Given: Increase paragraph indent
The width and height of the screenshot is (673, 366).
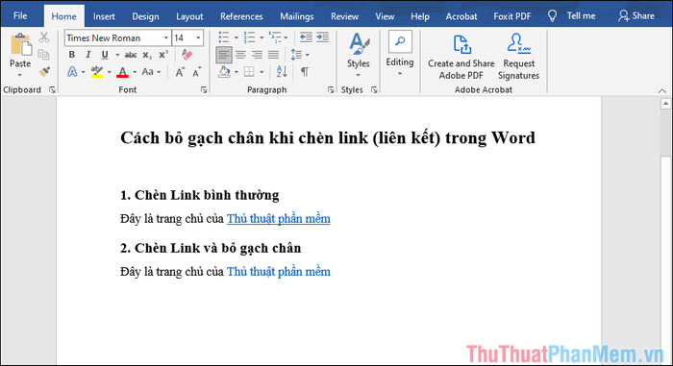Looking at the screenshot, I should point(323,37).
